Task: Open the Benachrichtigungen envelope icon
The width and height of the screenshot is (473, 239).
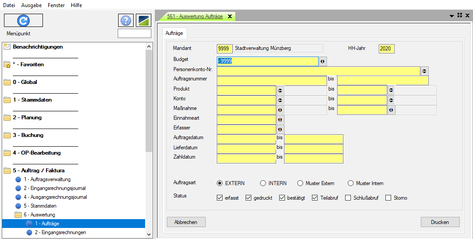Action: click(x=7, y=46)
